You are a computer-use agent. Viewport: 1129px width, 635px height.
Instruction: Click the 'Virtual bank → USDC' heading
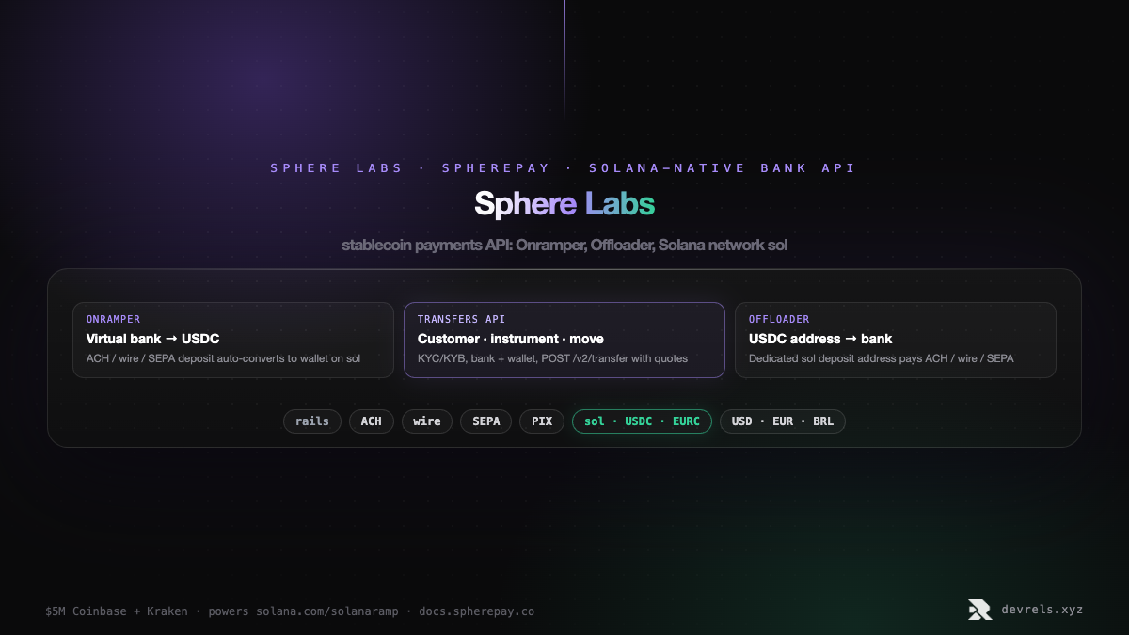point(152,339)
